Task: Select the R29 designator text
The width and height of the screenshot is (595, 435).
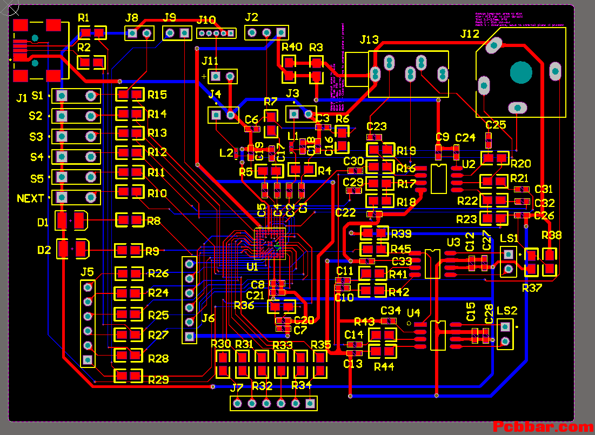Action: pos(158,380)
